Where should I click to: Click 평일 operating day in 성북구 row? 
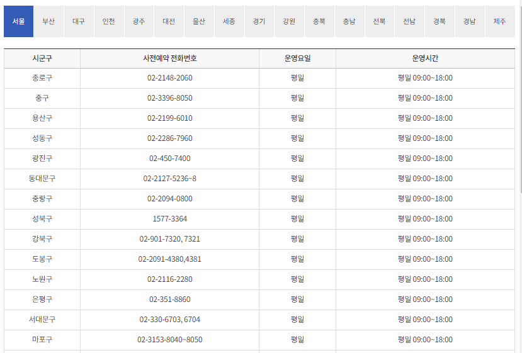click(x=298, y=219)
